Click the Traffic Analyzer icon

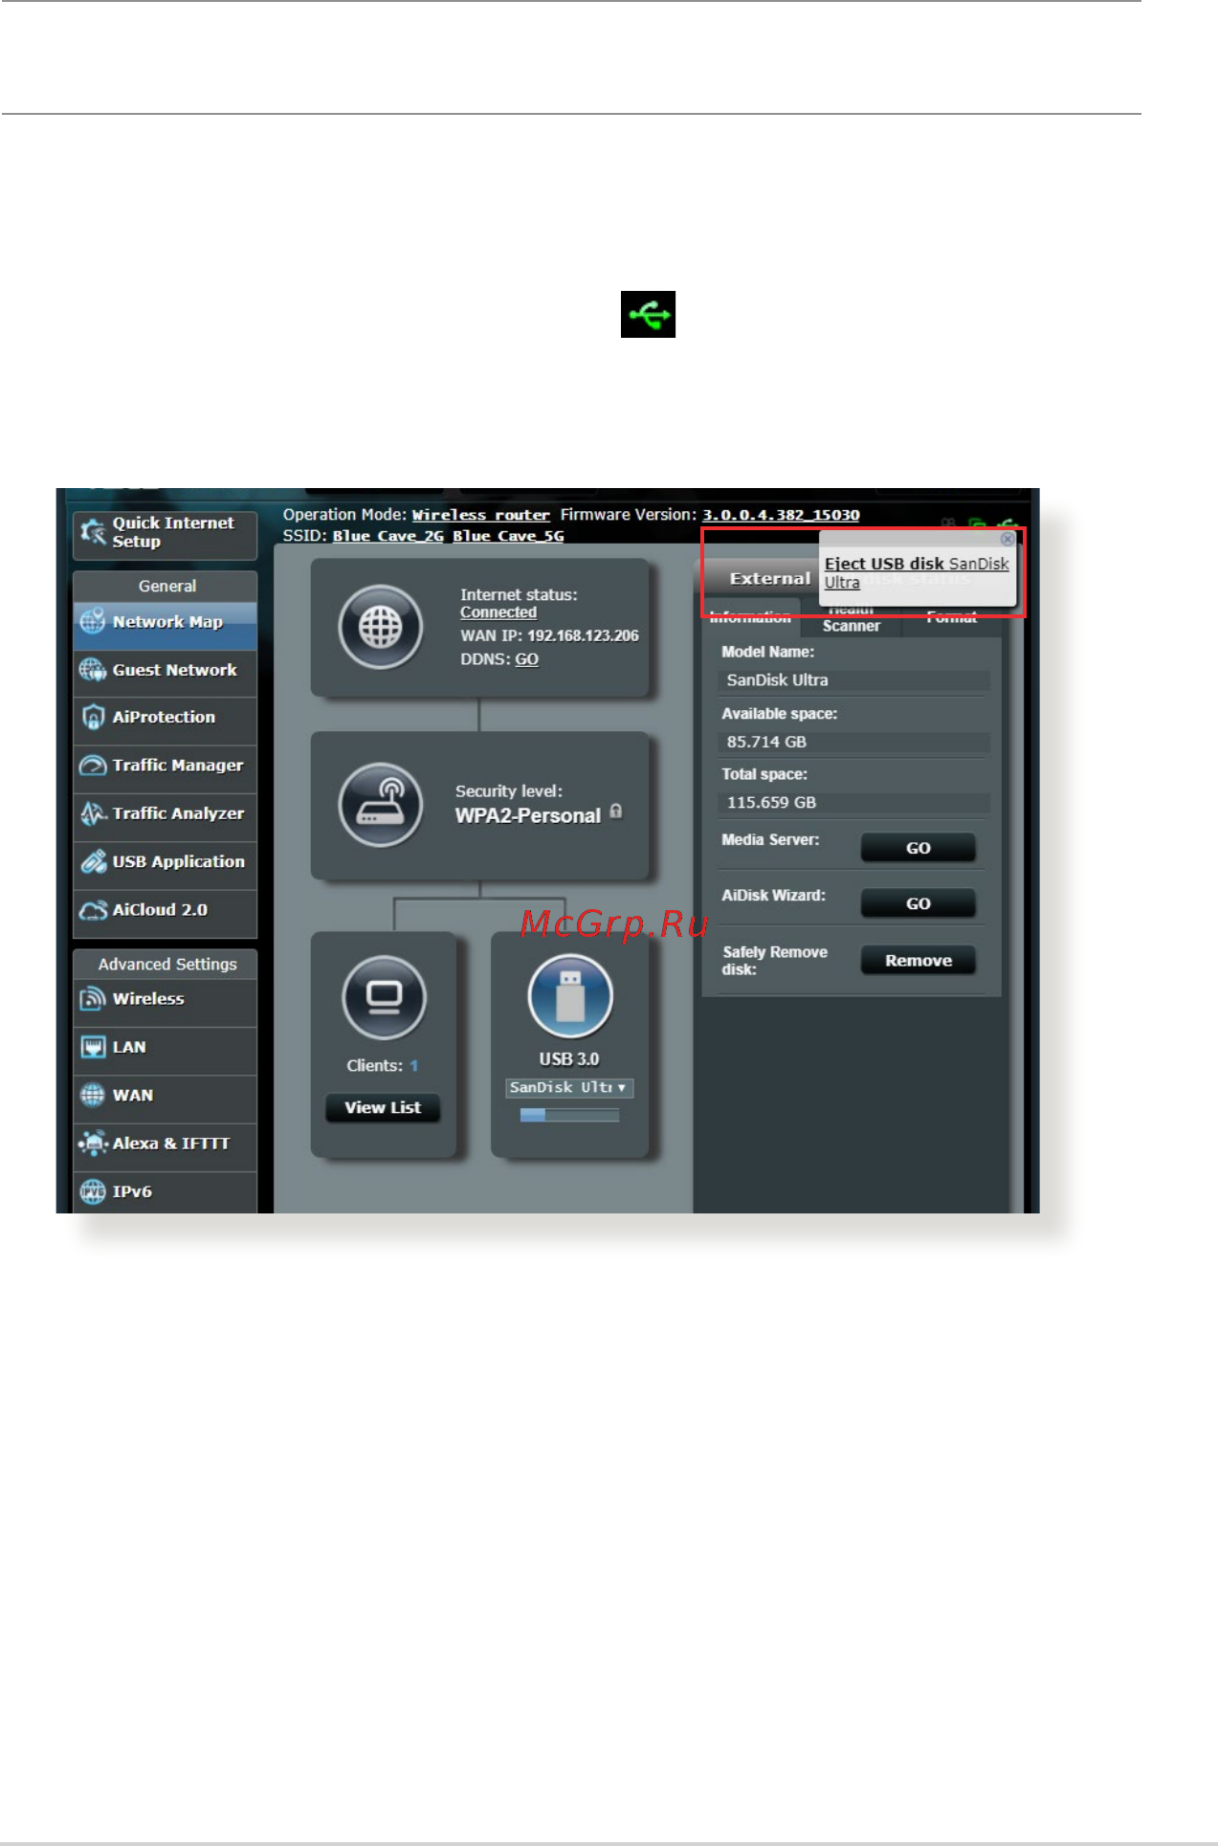[93, 813]
